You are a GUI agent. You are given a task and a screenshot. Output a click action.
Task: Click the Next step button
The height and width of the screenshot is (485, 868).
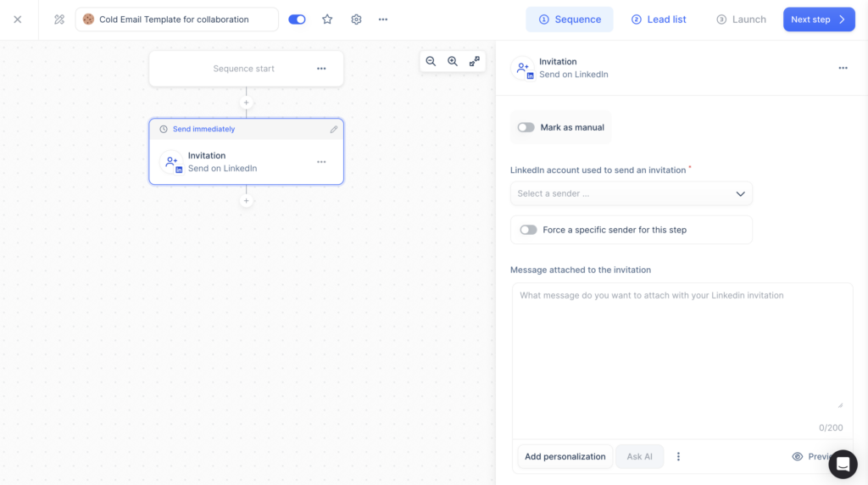[x=818, y=20]
